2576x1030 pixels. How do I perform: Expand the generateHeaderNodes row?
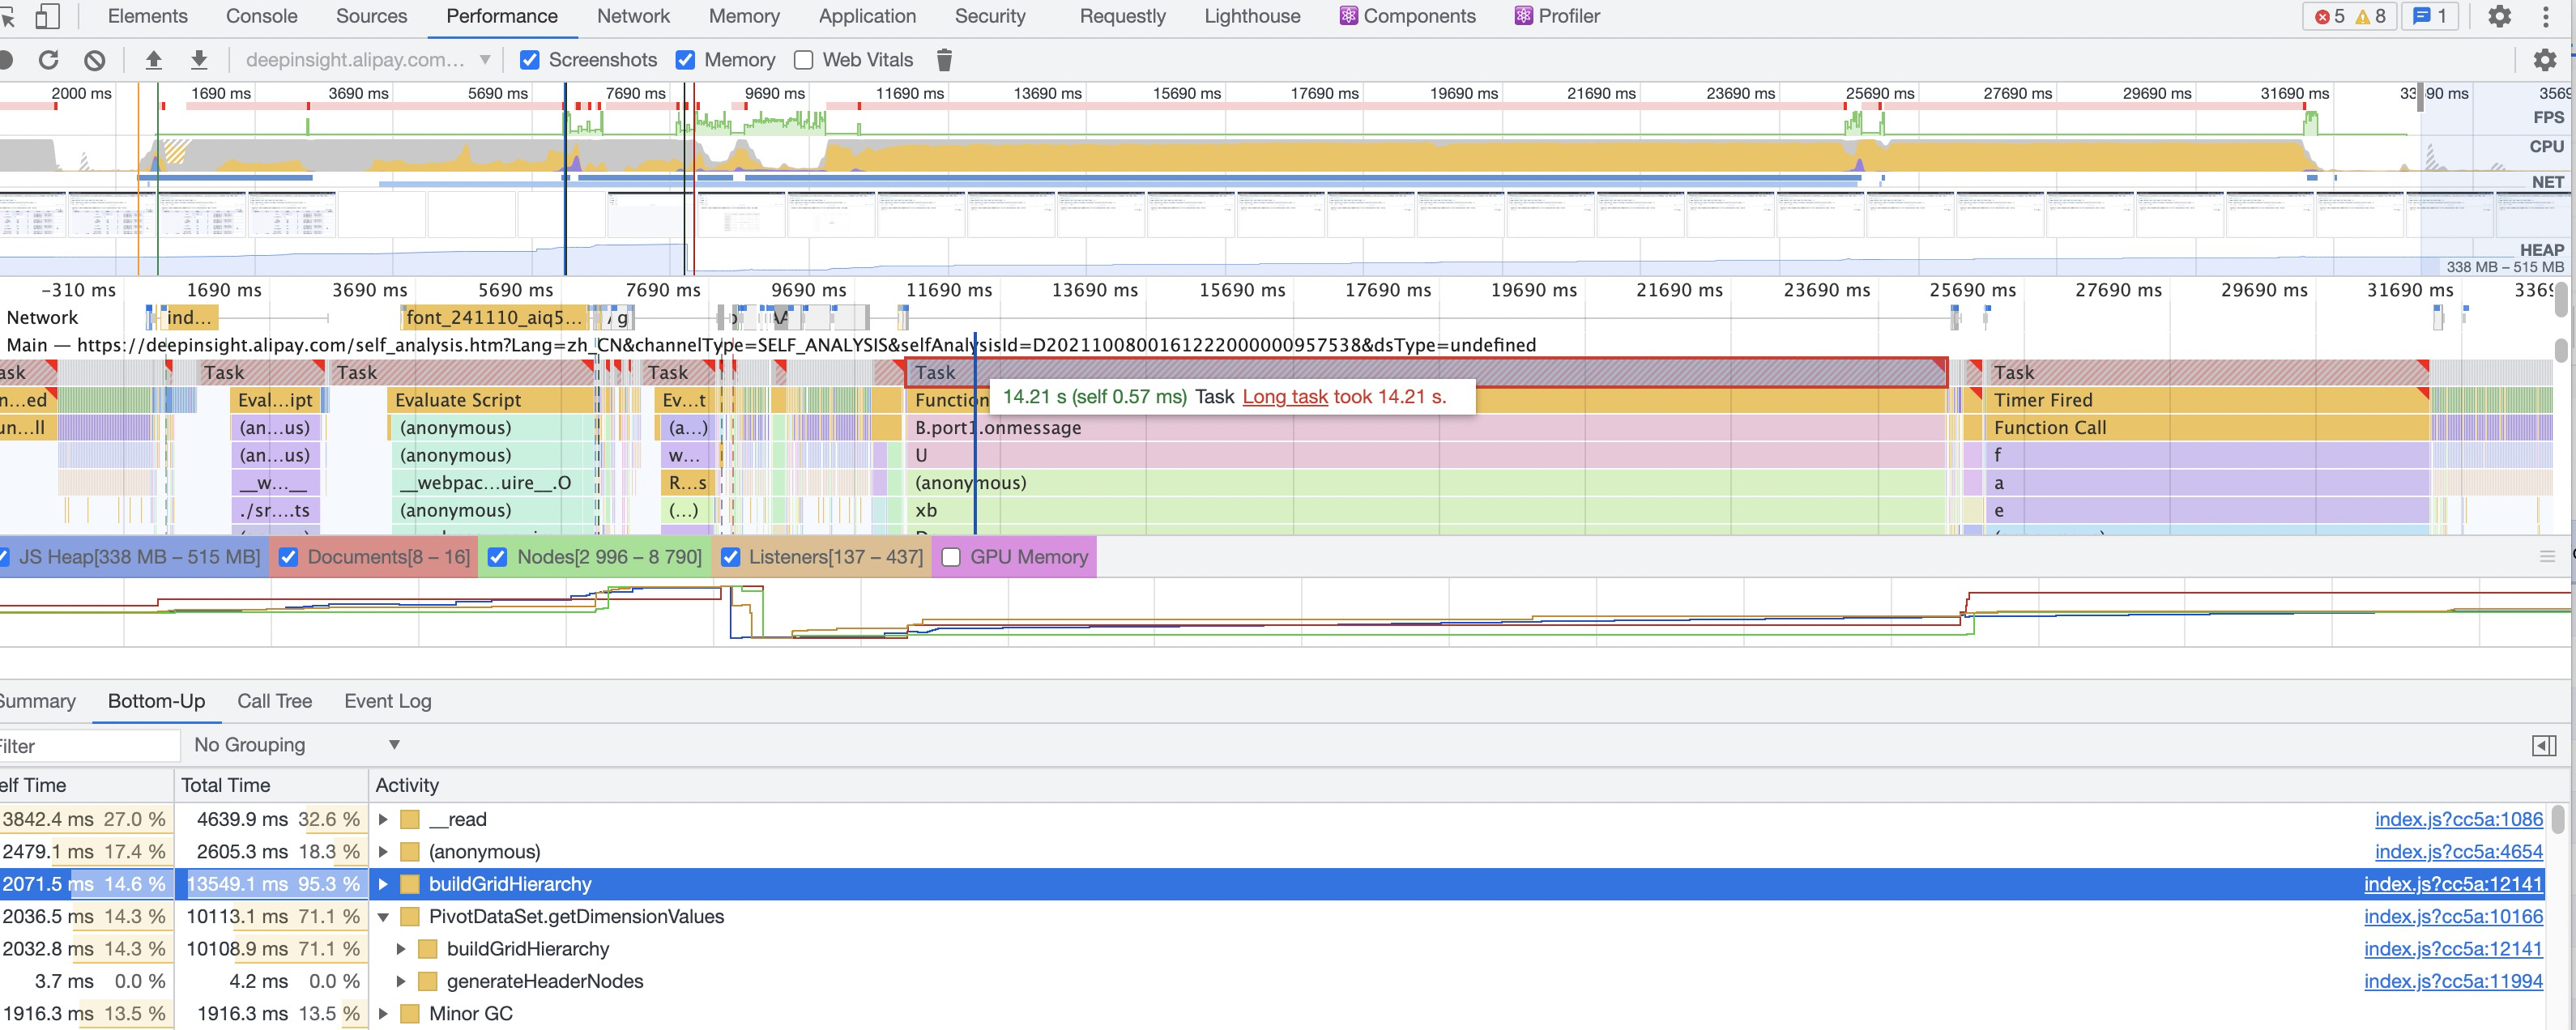click(401, 981)
